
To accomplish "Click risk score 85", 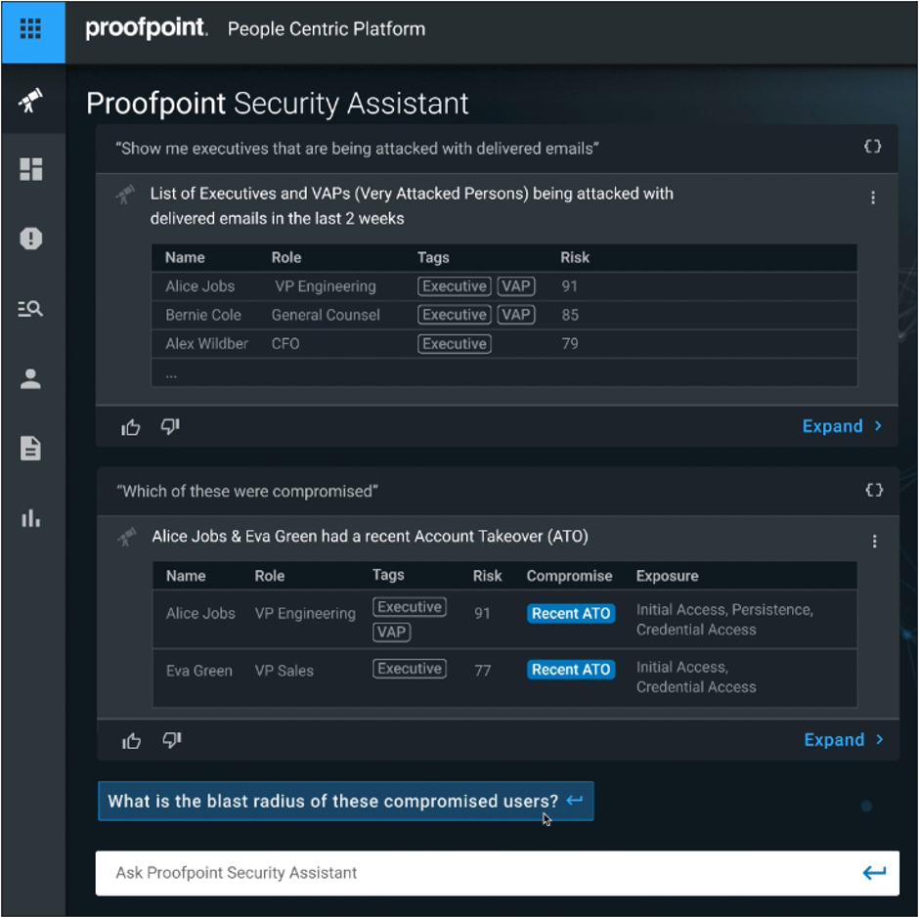I will coord(570,315).
